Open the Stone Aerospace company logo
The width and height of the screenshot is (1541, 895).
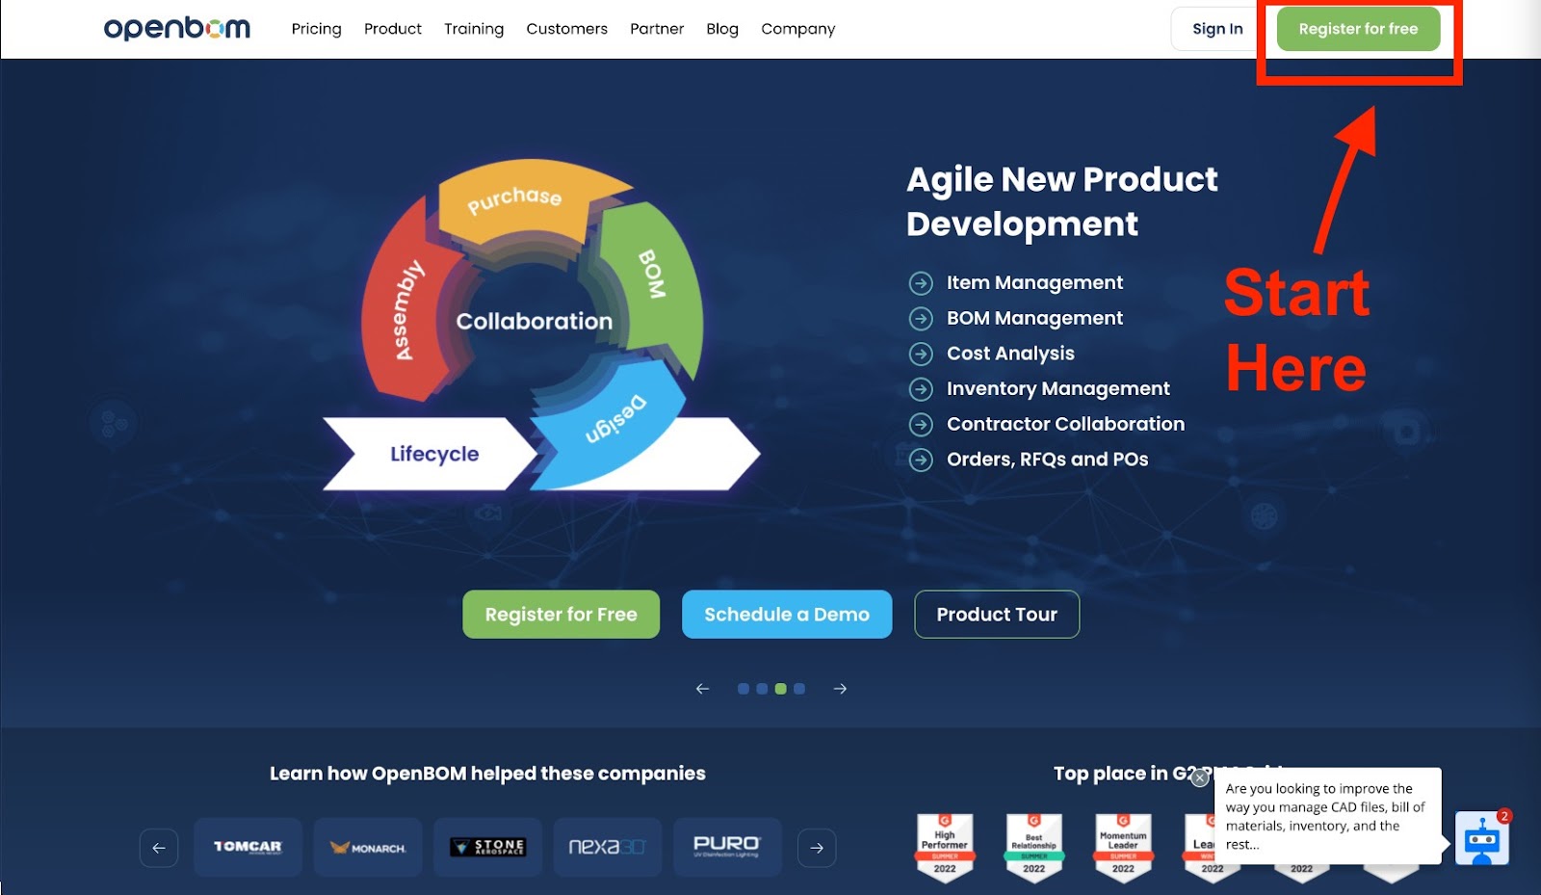[x=487, y=847]
